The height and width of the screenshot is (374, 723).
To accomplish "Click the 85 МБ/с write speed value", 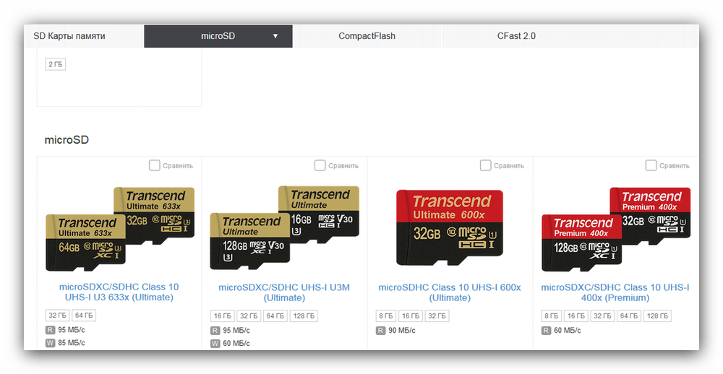I will click(72, 343).
